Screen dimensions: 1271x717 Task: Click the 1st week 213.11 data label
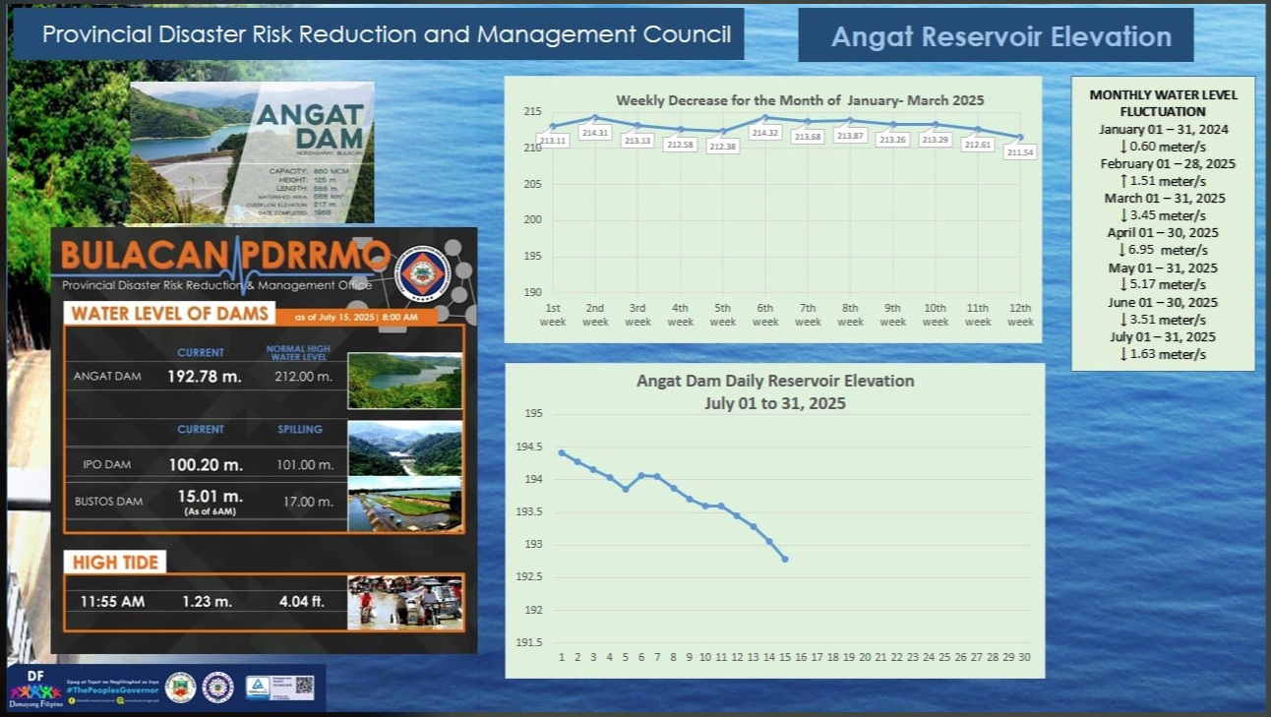point(554,142)
